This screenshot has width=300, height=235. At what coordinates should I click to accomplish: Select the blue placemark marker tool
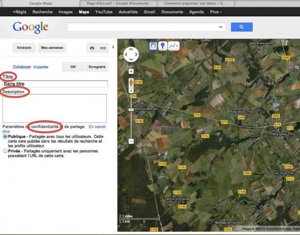(x=163, y=46)
